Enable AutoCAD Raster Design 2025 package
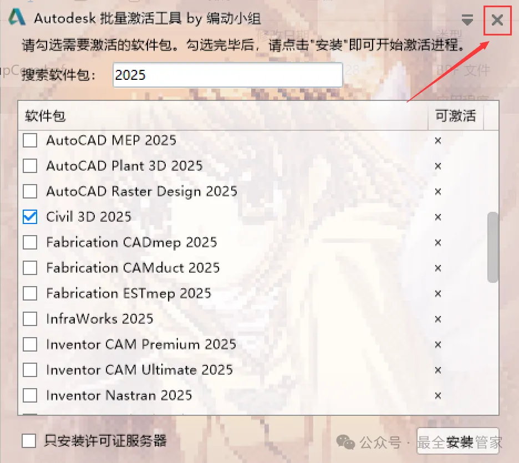The height and width of the screenshot is (463, 519). pyautogui.click(x=30, y=191)
